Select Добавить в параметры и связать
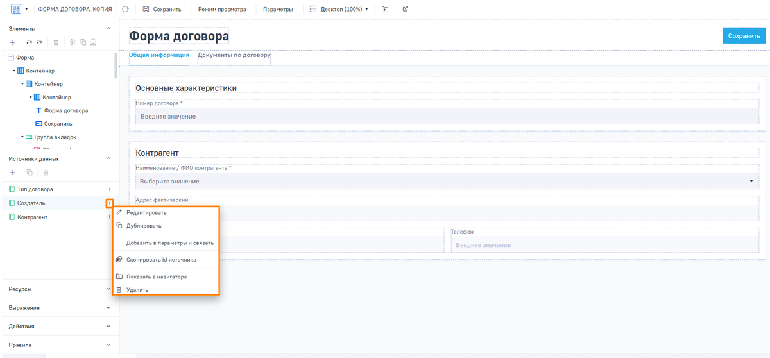770x358 pixels. [x=166, y=243]
